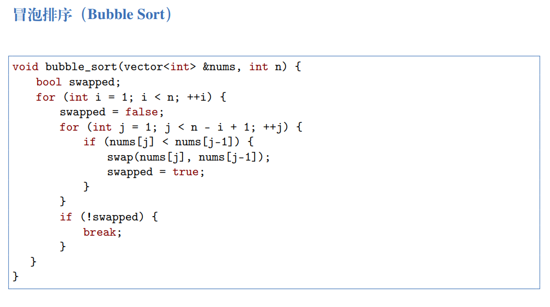Click the 'void' keyword

tap(25, 67)
